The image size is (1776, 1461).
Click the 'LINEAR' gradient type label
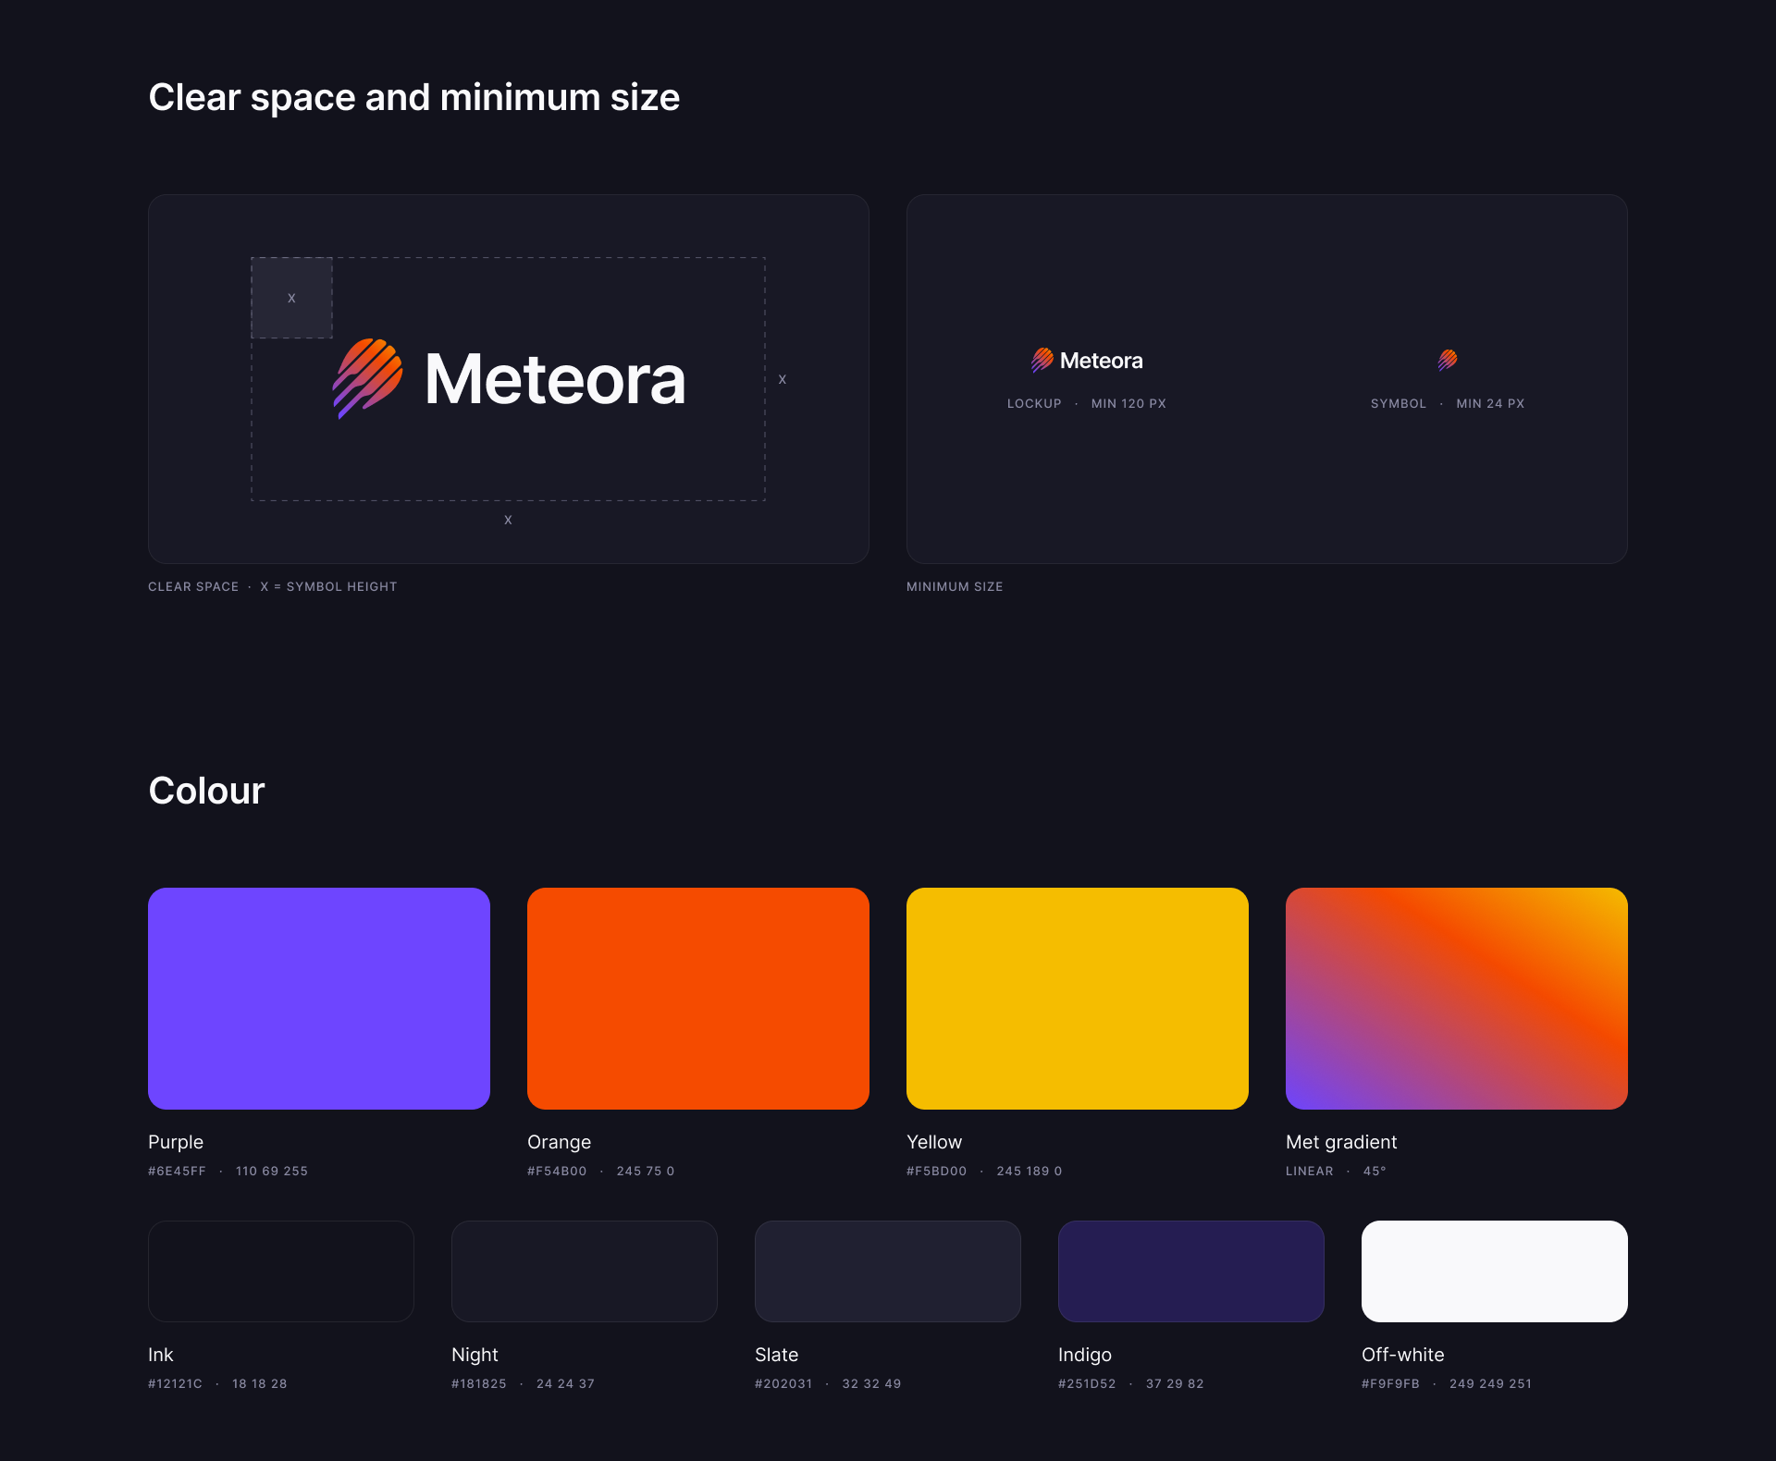click(1310, 1171)
